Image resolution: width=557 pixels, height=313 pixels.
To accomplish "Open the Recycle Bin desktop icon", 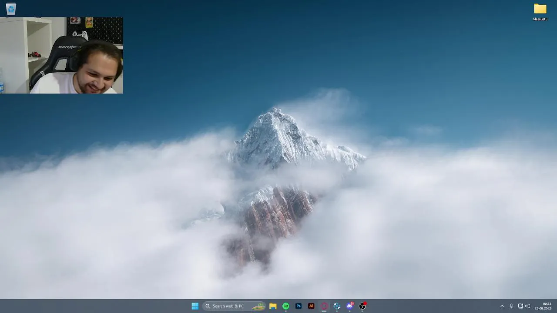I will [11, 9].
